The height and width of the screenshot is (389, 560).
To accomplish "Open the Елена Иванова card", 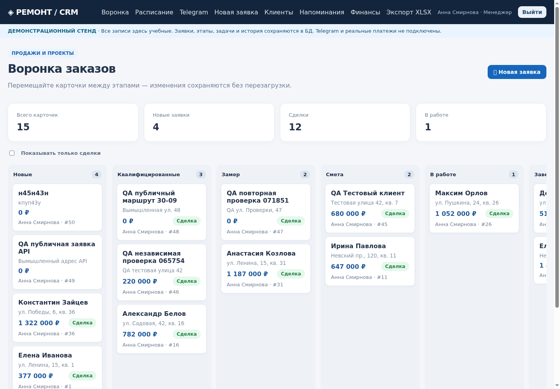I will 58,368.
